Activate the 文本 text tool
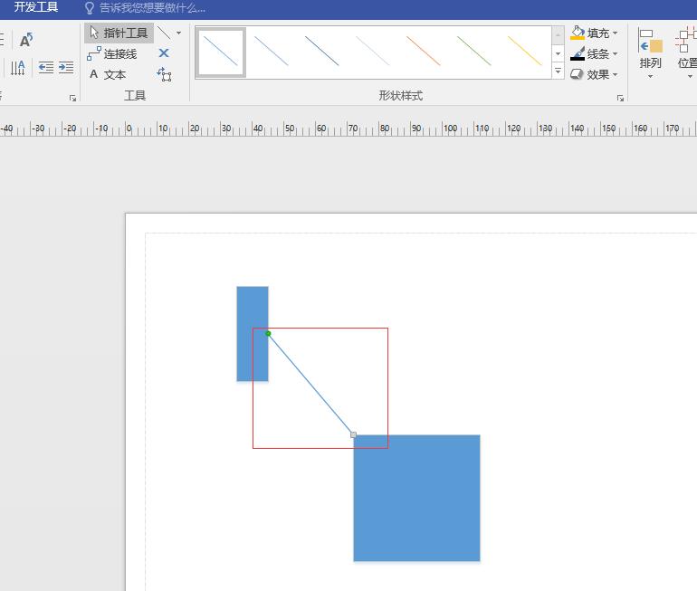Screen dimensions: 697x591 pos(107,74)
